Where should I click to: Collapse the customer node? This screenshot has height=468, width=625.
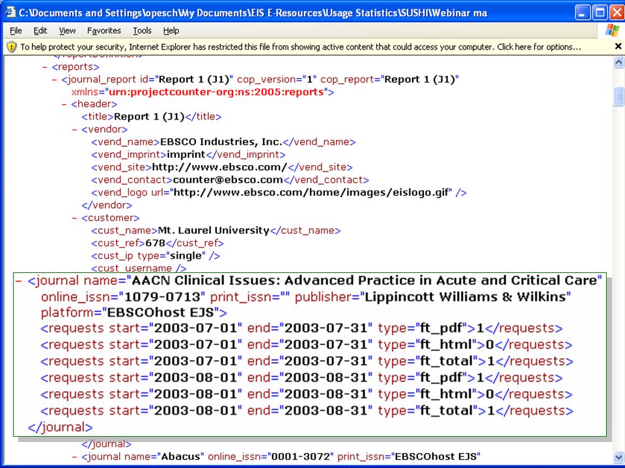74,218
